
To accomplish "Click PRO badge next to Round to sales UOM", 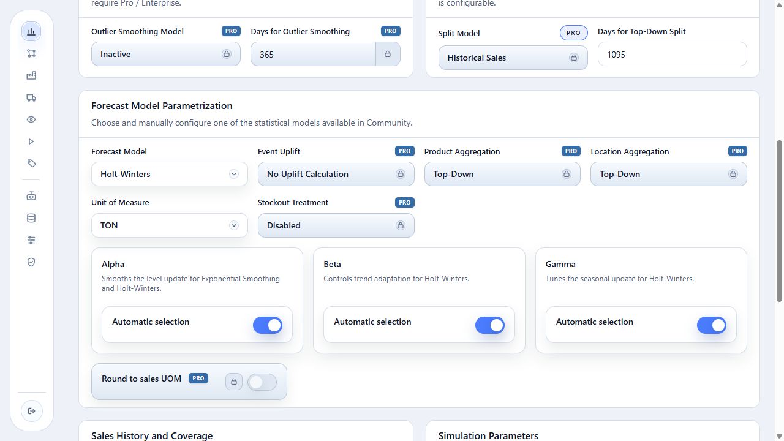I will coord(198,379).
